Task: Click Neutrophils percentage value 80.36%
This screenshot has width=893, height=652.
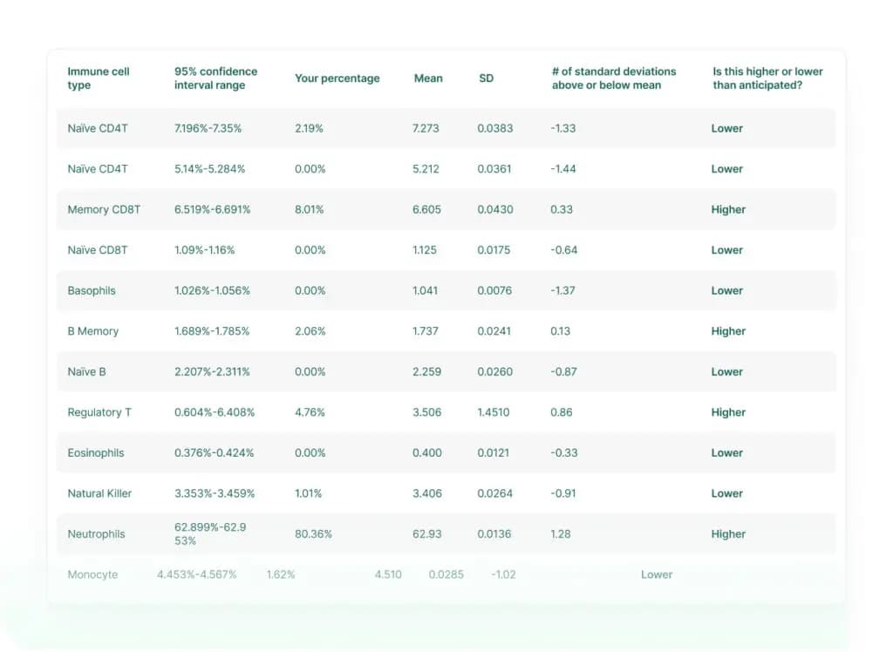Action: [313, 534]
